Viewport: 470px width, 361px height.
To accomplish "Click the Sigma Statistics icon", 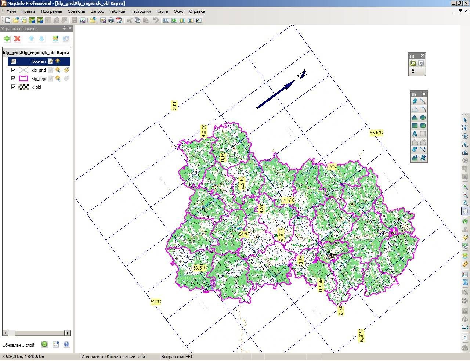I will click(465, 282).
